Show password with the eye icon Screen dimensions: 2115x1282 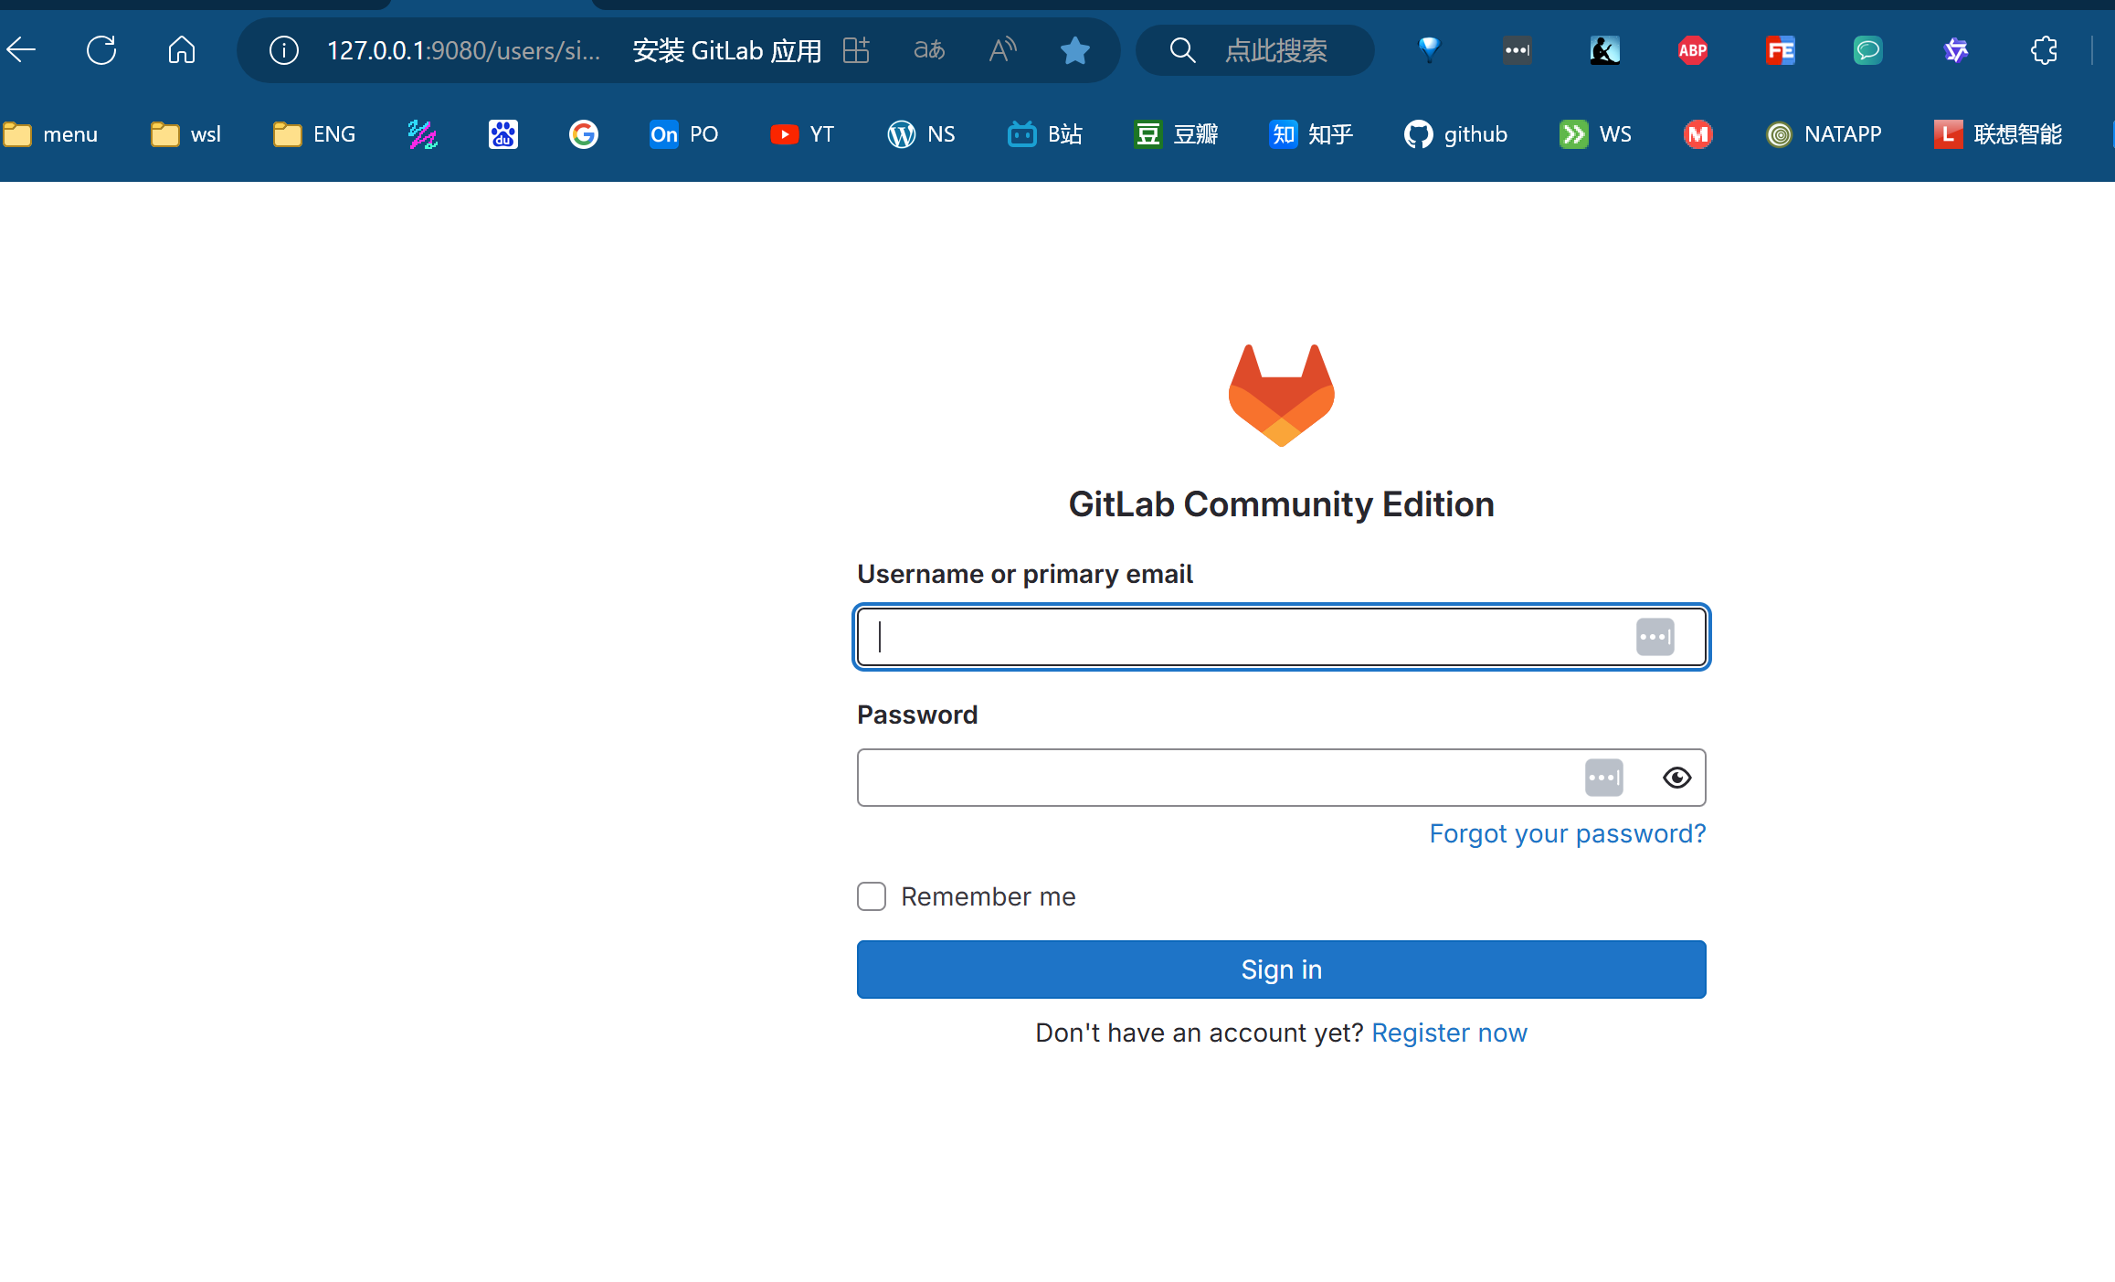click(1676, 778)
